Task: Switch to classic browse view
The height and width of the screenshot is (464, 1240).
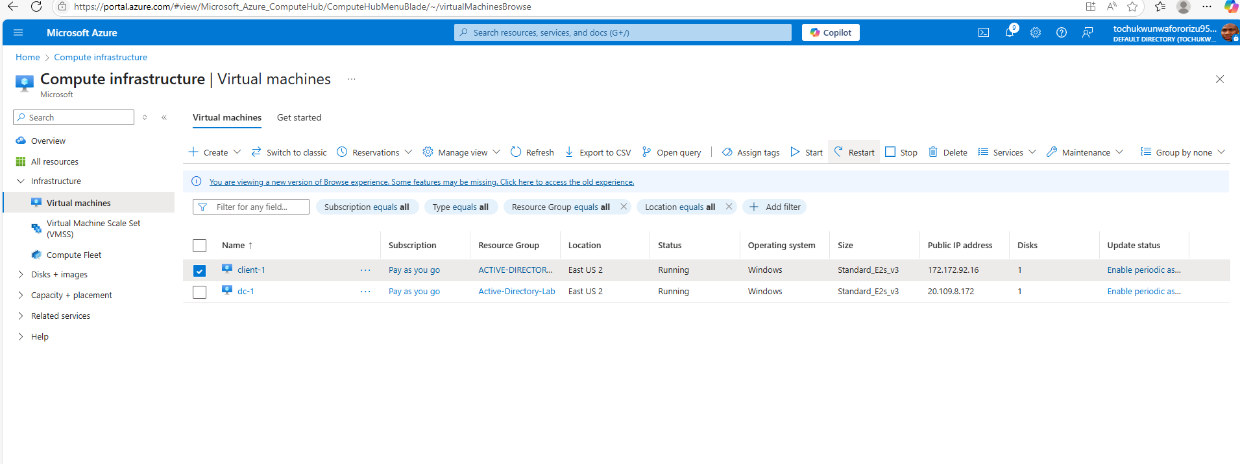Action: 289,152
